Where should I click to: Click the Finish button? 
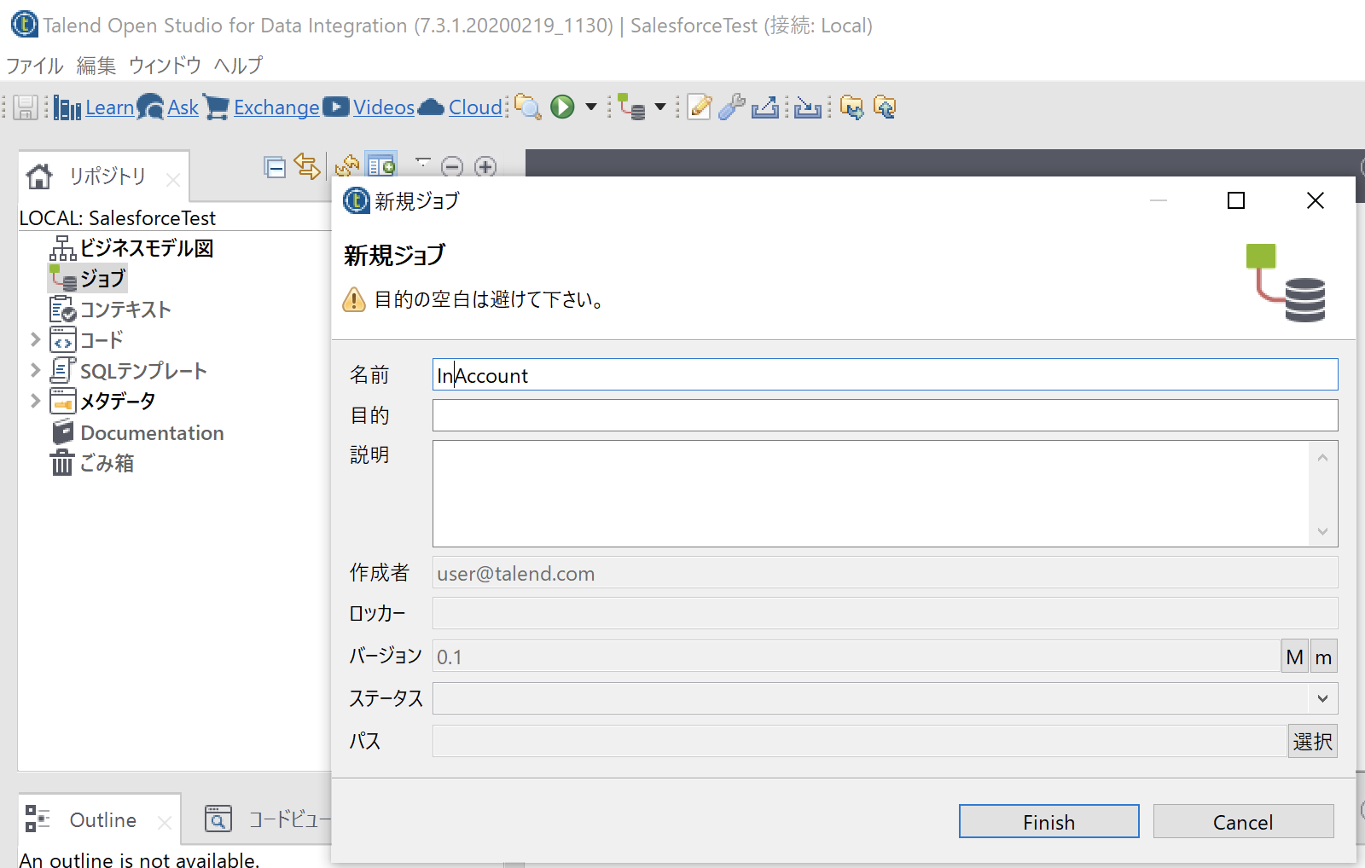(x=1048, y=821)
